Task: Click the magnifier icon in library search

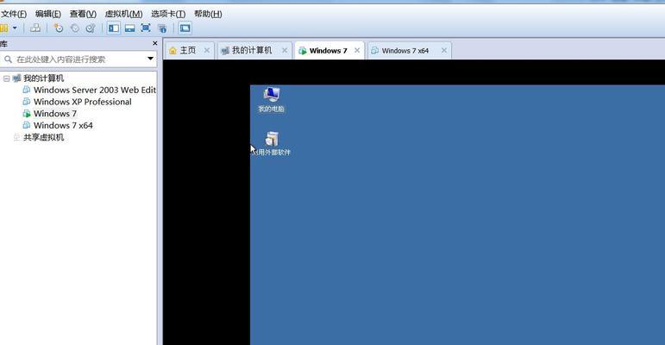Action: [8, 59]
